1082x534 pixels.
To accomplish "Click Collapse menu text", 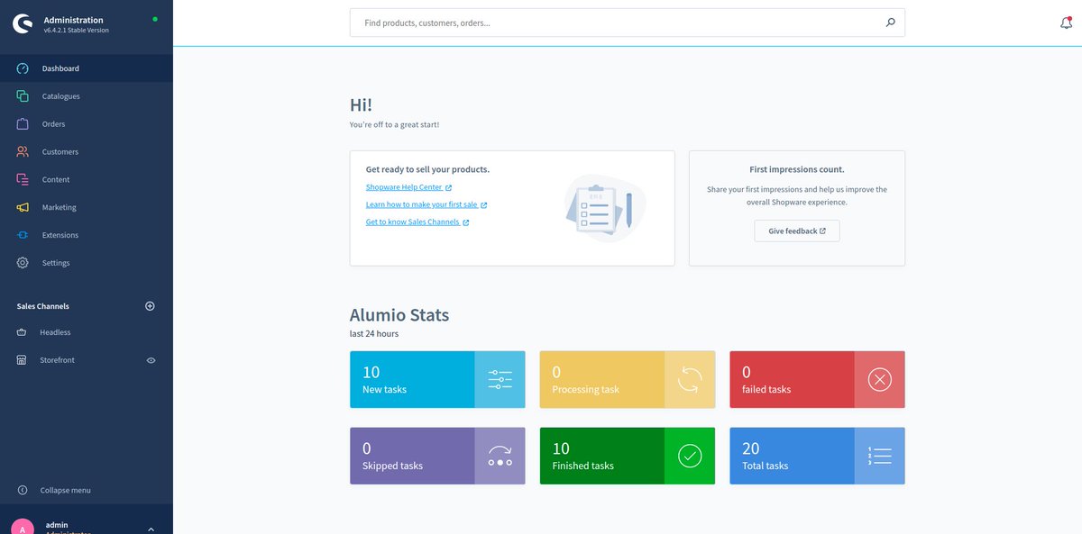I will (x=66, y=491).
